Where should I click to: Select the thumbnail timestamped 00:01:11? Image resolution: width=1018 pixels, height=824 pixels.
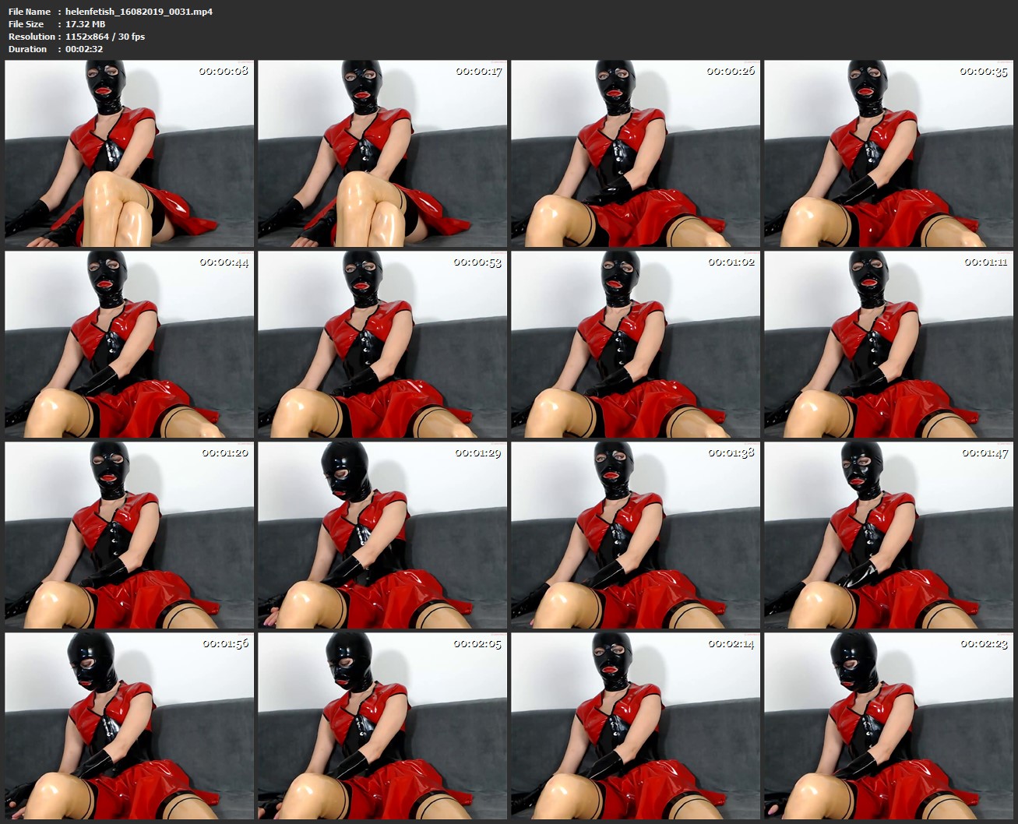pyautogui.click(x=889, y=344)
